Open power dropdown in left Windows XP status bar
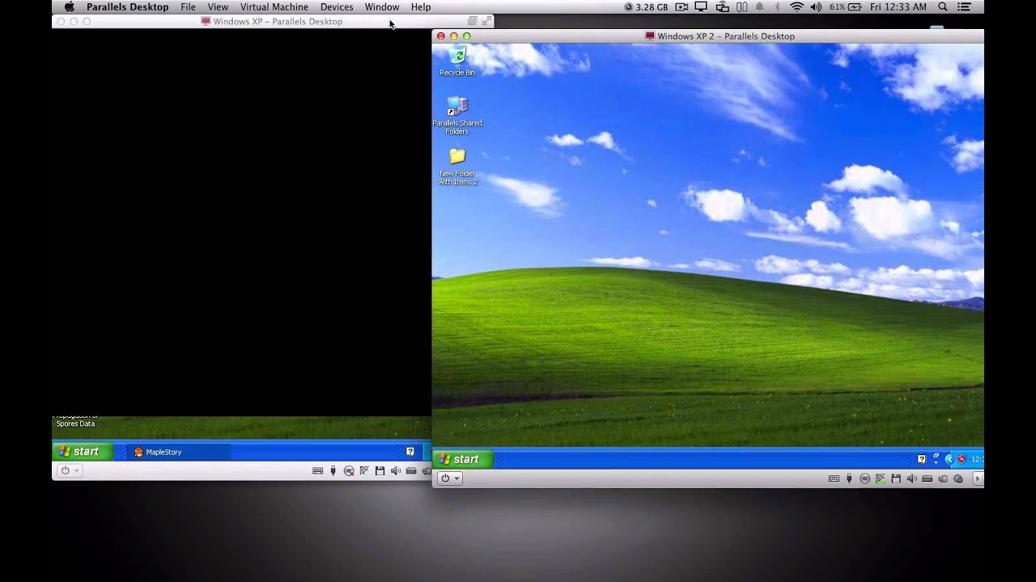Screen dimensions: 1036x582 click(70, 470)
